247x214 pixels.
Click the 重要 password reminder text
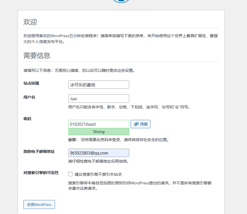pyautogui.click(x=119, y=140)
